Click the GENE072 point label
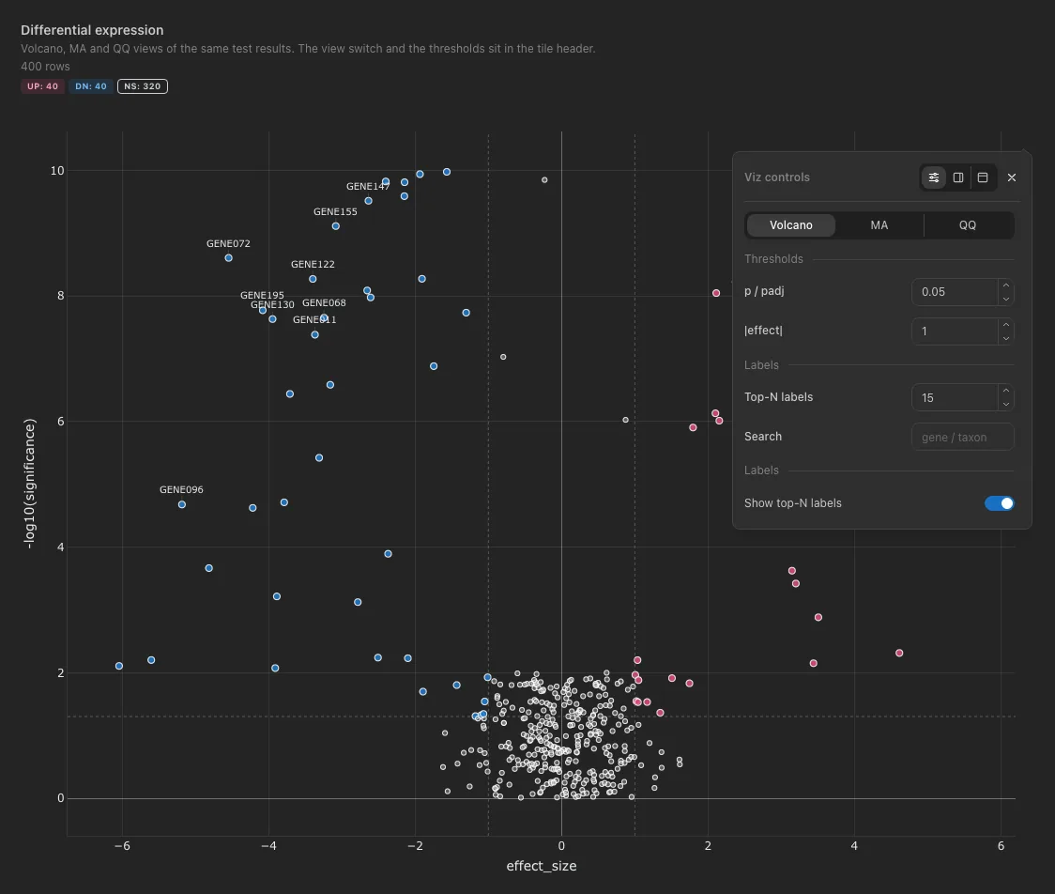1055x894 pixels. [x=228, y=244]
